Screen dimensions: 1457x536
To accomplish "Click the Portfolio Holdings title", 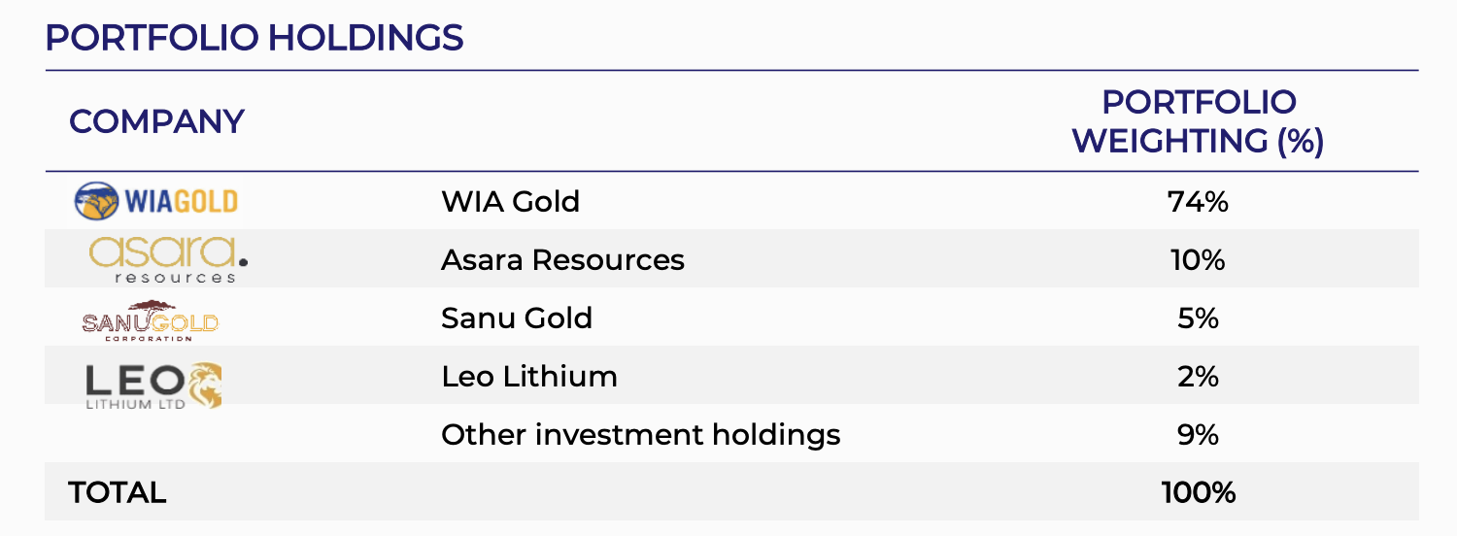I will 254,38.
